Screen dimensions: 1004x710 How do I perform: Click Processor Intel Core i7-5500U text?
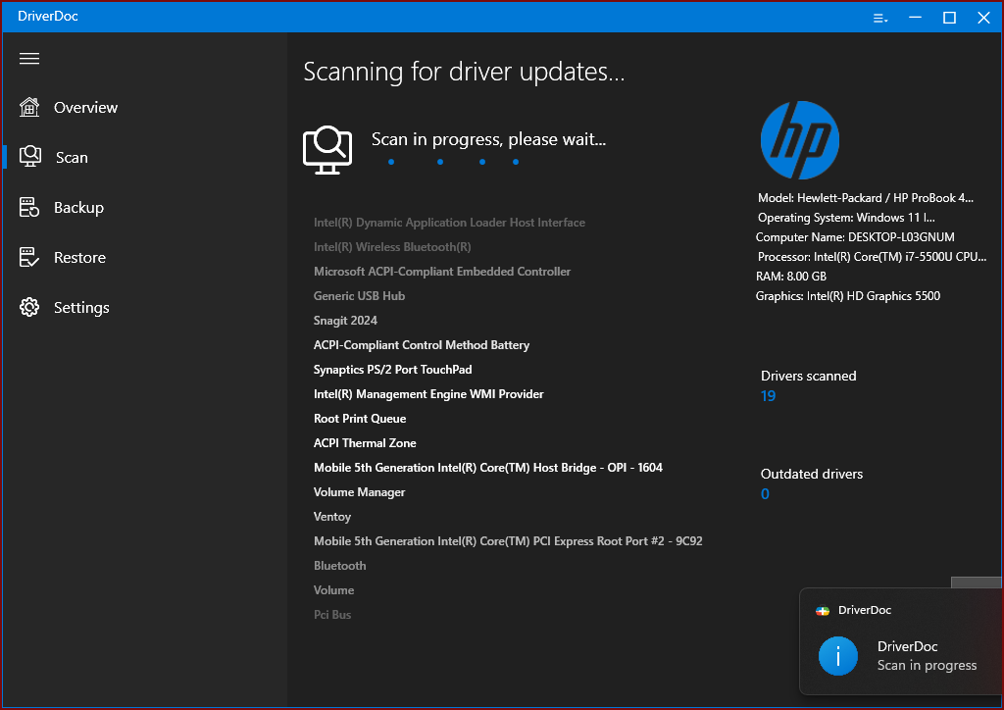pos(872,257)
